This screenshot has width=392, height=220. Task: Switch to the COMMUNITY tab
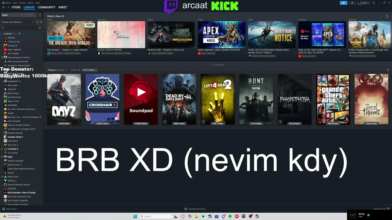[47, 7]
